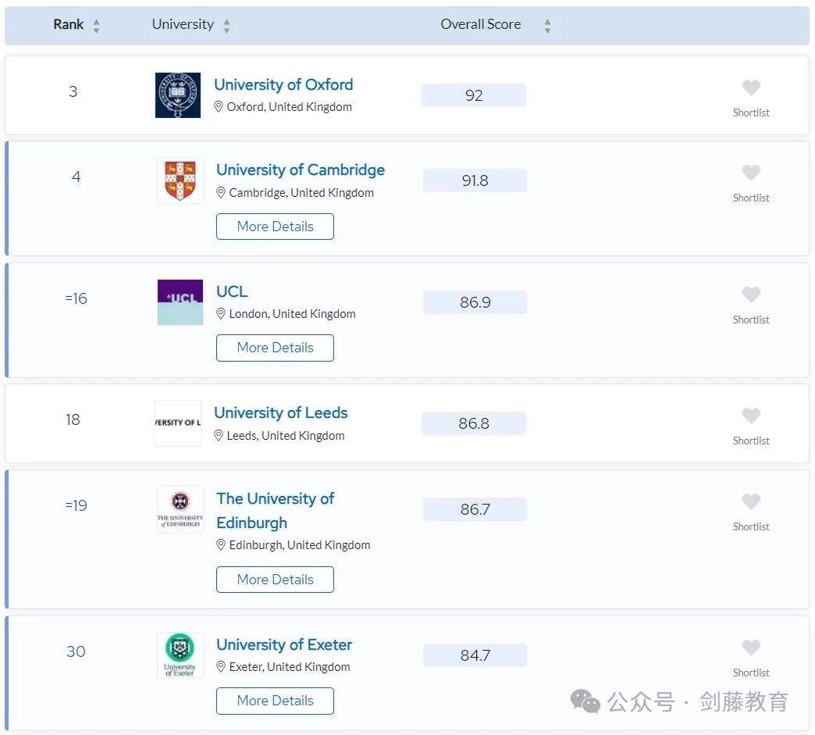Shortlist University of Leeds heart icon
The image size is (815, 735).
pyautogui.click(x=751, y=416)
